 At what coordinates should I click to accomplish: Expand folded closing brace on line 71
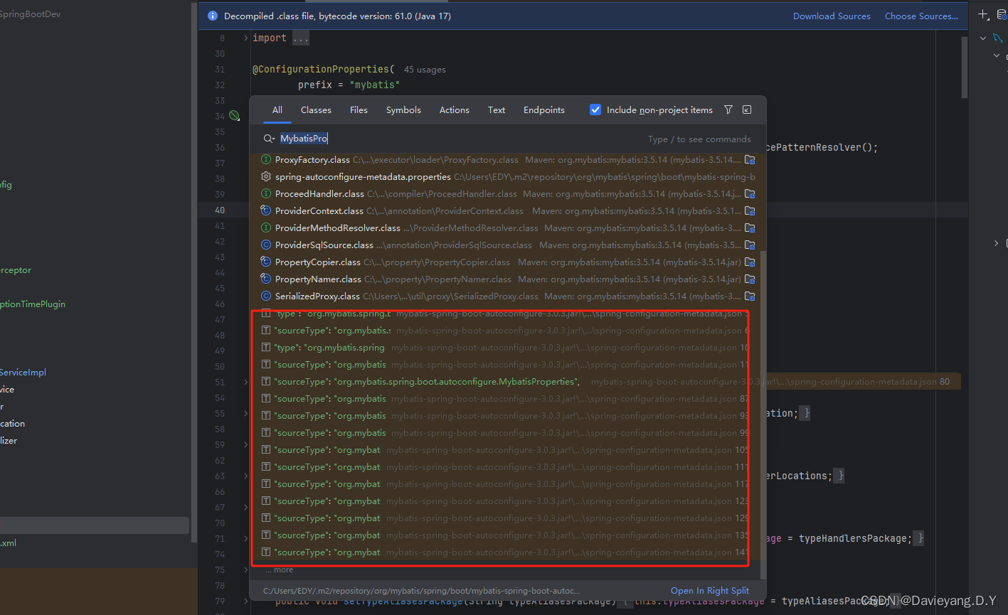point(920,538)
